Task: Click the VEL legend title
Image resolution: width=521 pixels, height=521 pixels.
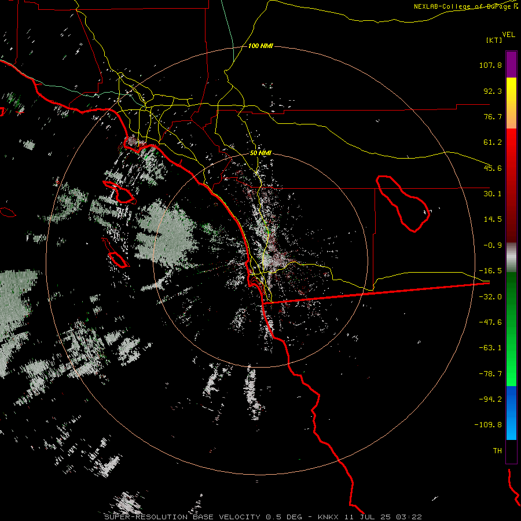Action: point(508,35)
